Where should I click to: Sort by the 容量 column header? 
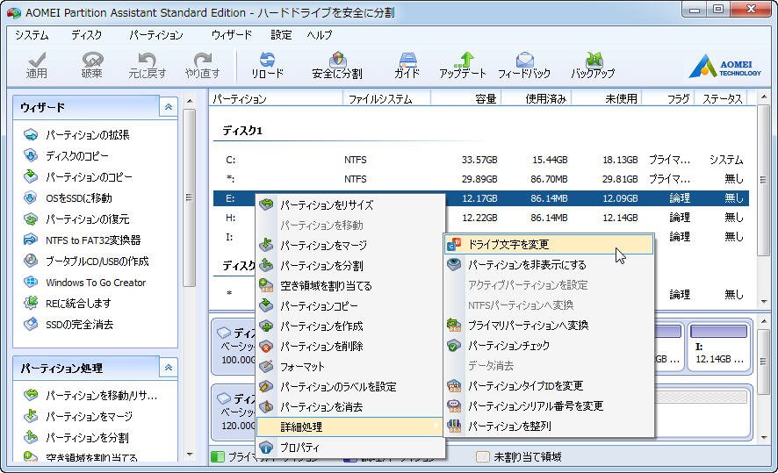click(466, 98)
